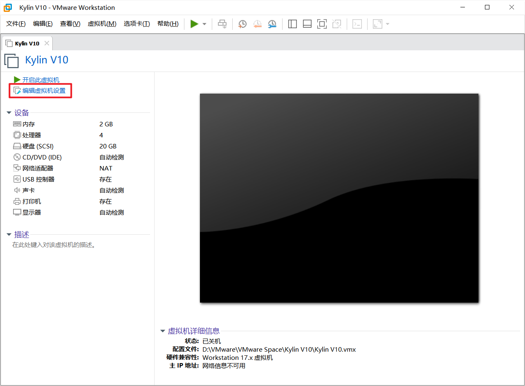The image size is (525, 386).
Task: Collapse the 描述 description section
Action: (9, 234)
